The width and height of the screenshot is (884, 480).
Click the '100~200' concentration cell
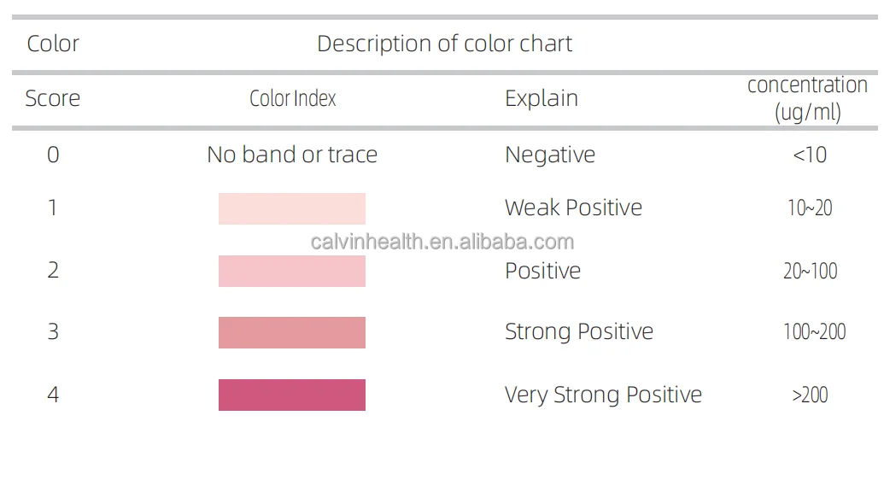pyautogui.click(x=814, y=331)
